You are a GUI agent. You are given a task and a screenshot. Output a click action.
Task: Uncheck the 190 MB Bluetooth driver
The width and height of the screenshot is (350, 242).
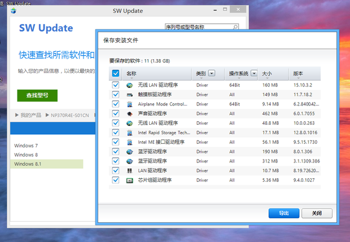116,151
